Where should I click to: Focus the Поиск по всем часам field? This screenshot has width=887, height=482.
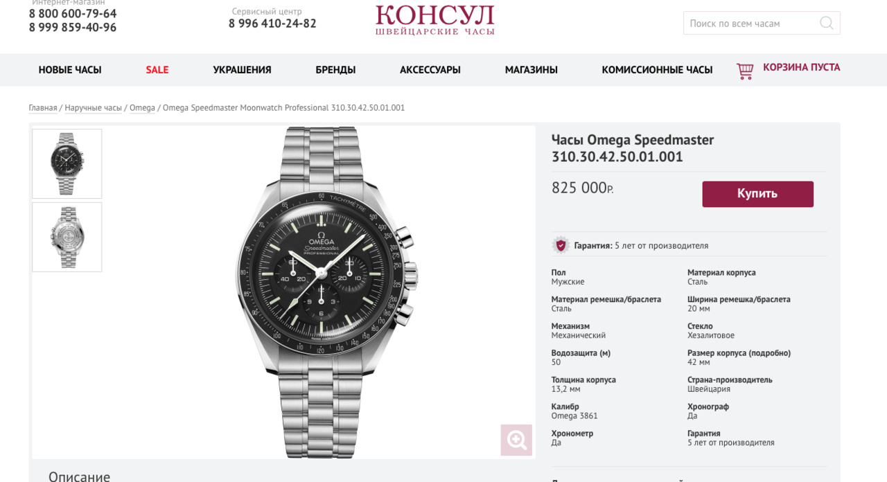(x=751, y=23)
